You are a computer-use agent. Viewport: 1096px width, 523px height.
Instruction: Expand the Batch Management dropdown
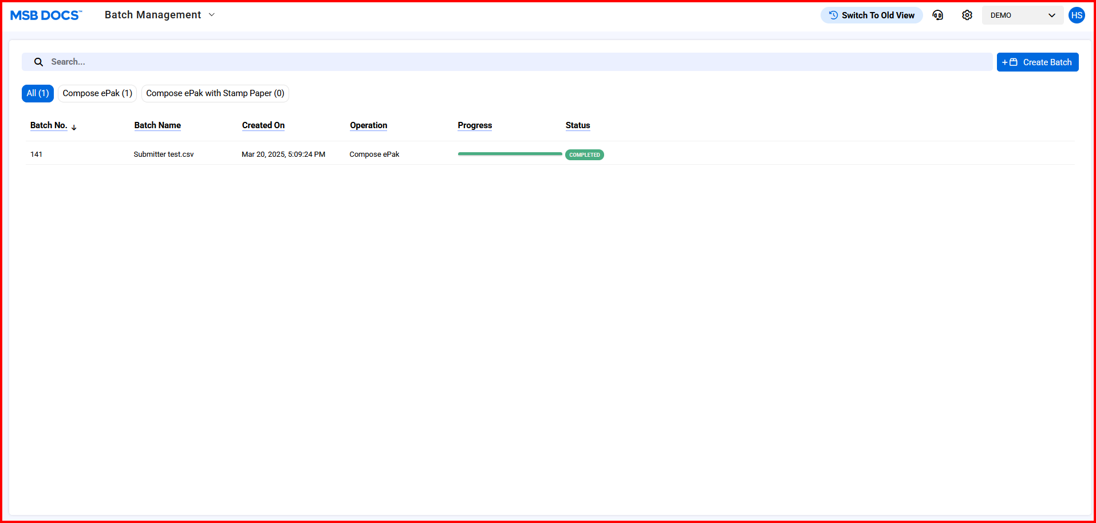click(211, 15)
